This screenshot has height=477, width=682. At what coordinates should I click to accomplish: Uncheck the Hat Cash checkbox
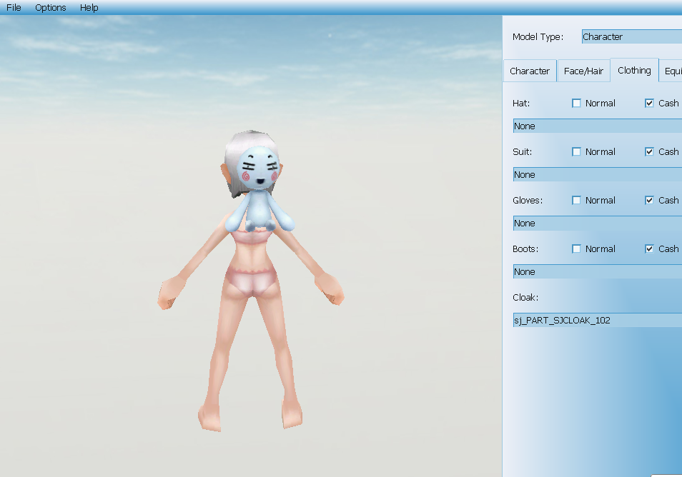(x=649, y=104)
